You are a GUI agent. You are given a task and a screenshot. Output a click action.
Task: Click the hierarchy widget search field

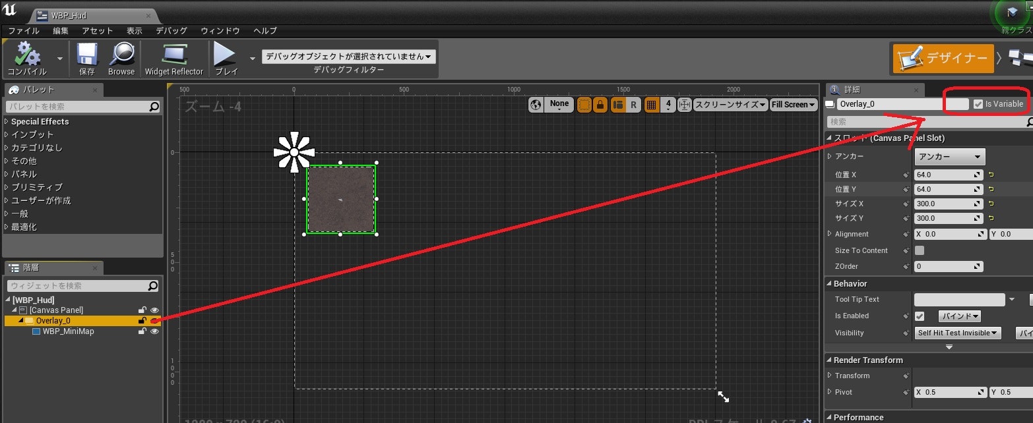(82, 286)
